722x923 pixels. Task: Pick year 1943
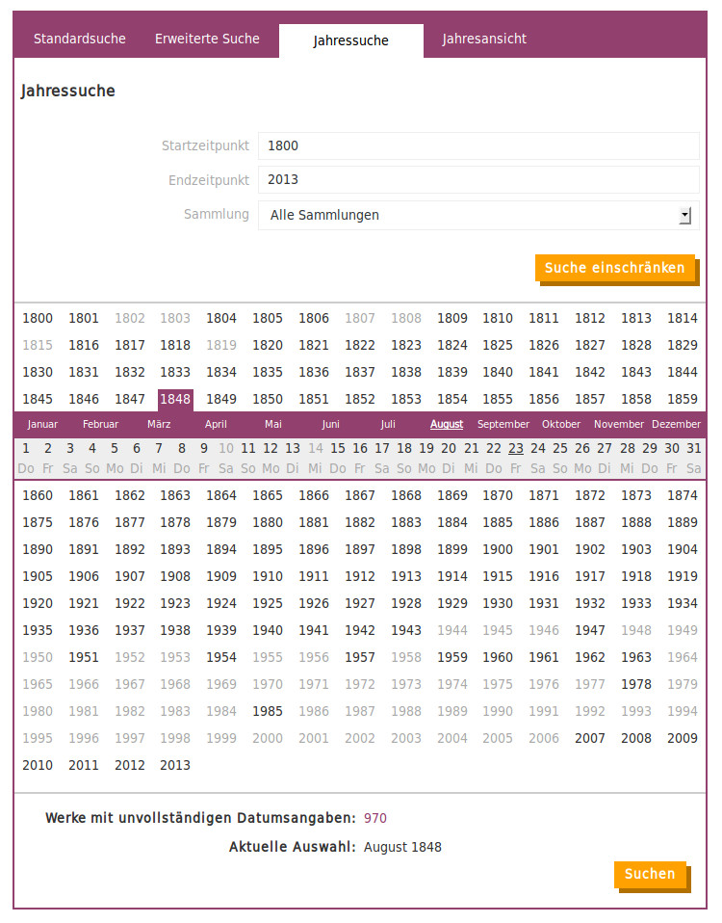pyautogui.click(x=406, y=630)
